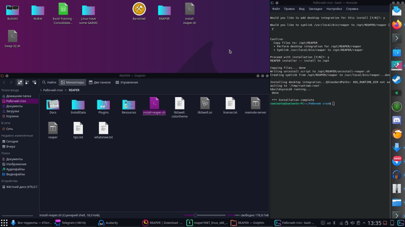The image size is (405, 227).
Task: Click REAPER in Dolphin breadcrumb path
Action: [x=74, y=90]
